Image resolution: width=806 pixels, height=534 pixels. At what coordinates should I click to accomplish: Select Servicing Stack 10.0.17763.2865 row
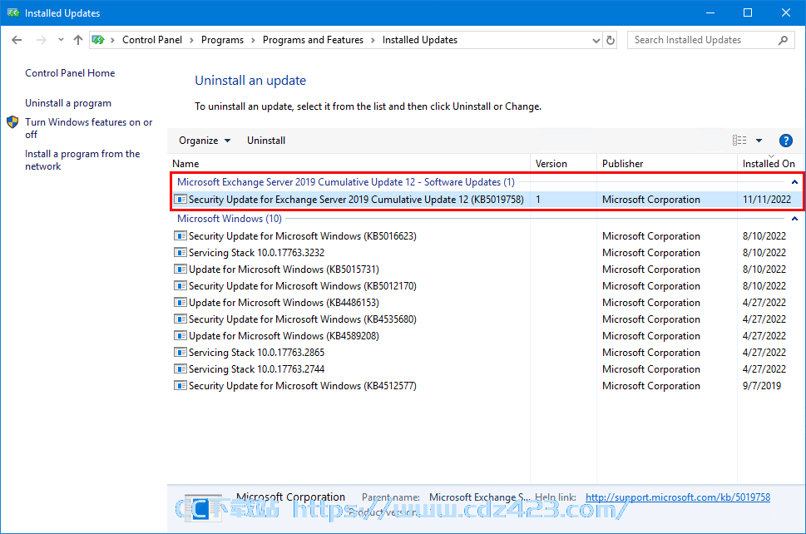point(487,353)
